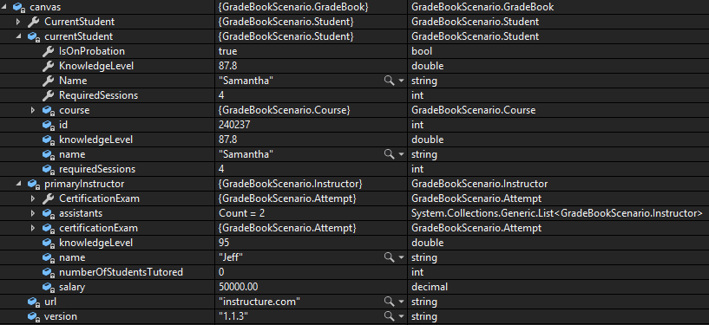Select the url row name
Screen dimensions: 709x325
[x=50, y=302]
